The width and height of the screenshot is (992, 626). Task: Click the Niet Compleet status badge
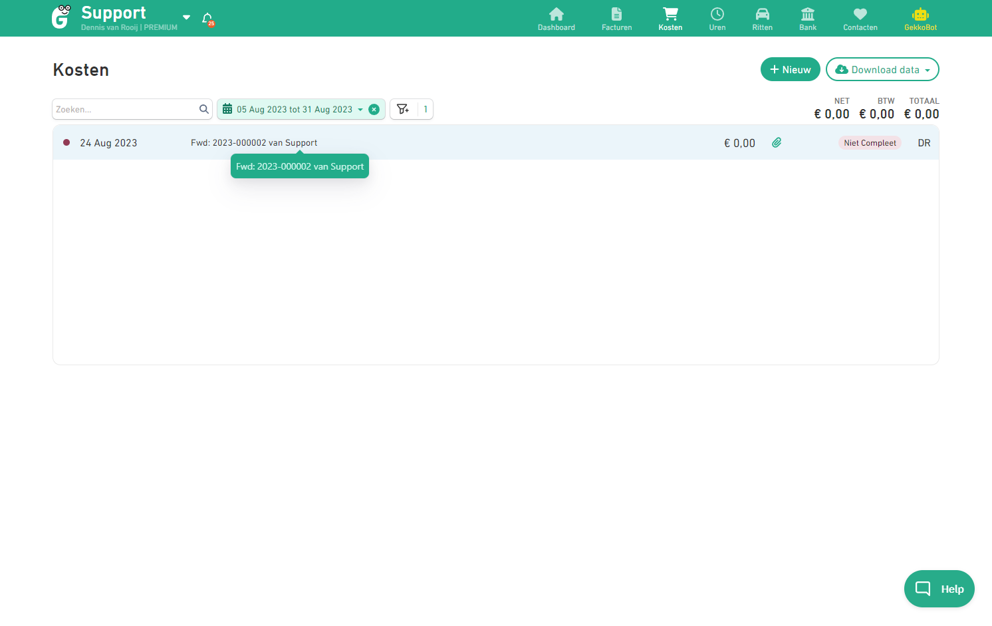(x=870, y=143)
